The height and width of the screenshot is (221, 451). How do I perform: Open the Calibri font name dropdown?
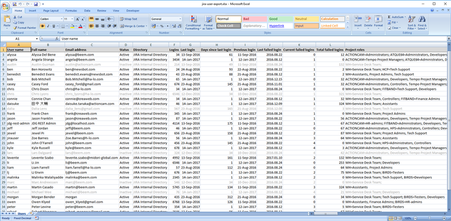pyautogui.click(x=61, y=19)
